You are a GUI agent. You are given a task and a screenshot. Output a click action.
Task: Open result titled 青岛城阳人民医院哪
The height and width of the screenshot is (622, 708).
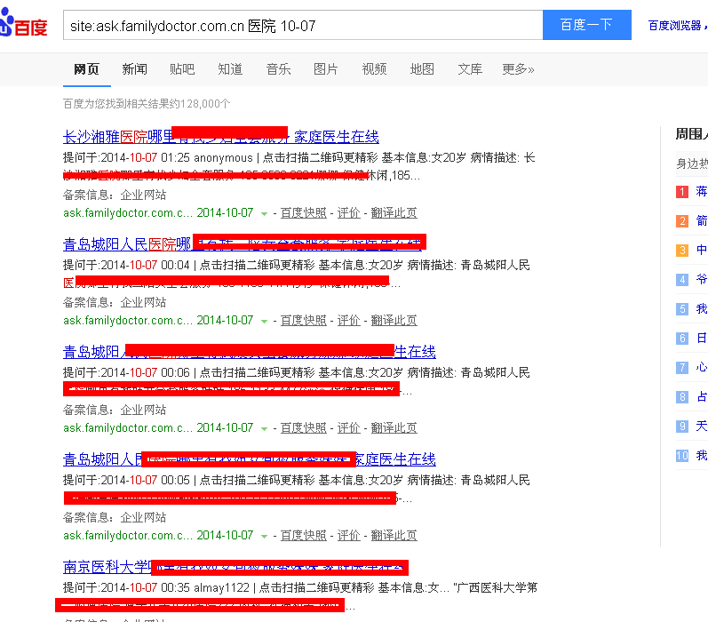pos(244,244)
